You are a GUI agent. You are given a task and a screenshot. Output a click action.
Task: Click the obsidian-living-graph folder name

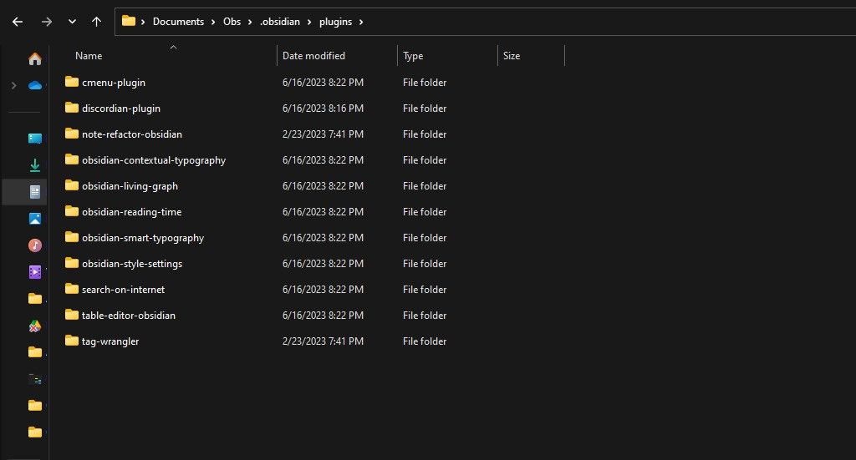pyautogui.click(x=130, y=186)
